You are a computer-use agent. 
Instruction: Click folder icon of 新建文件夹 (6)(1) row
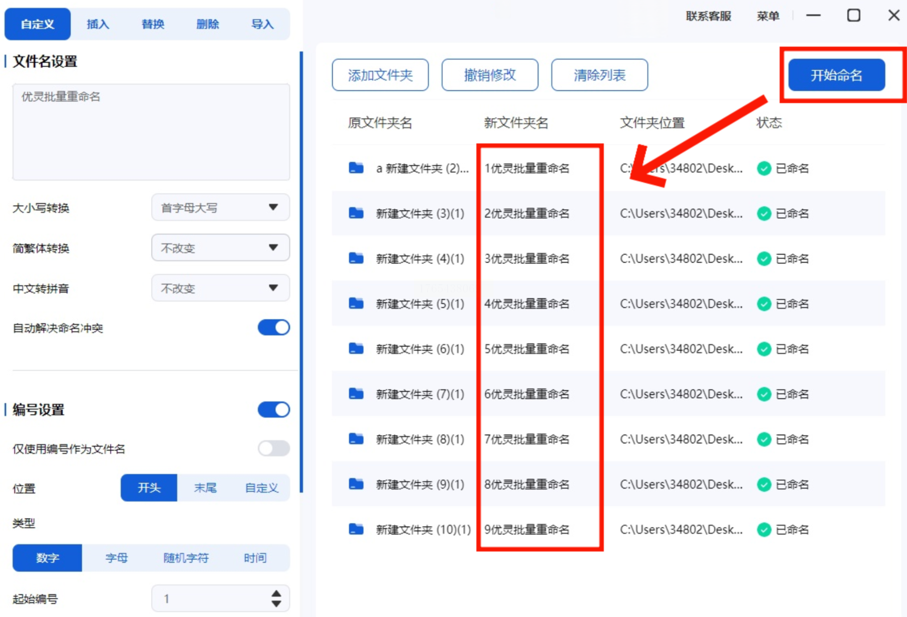click(x=356, y=348)
